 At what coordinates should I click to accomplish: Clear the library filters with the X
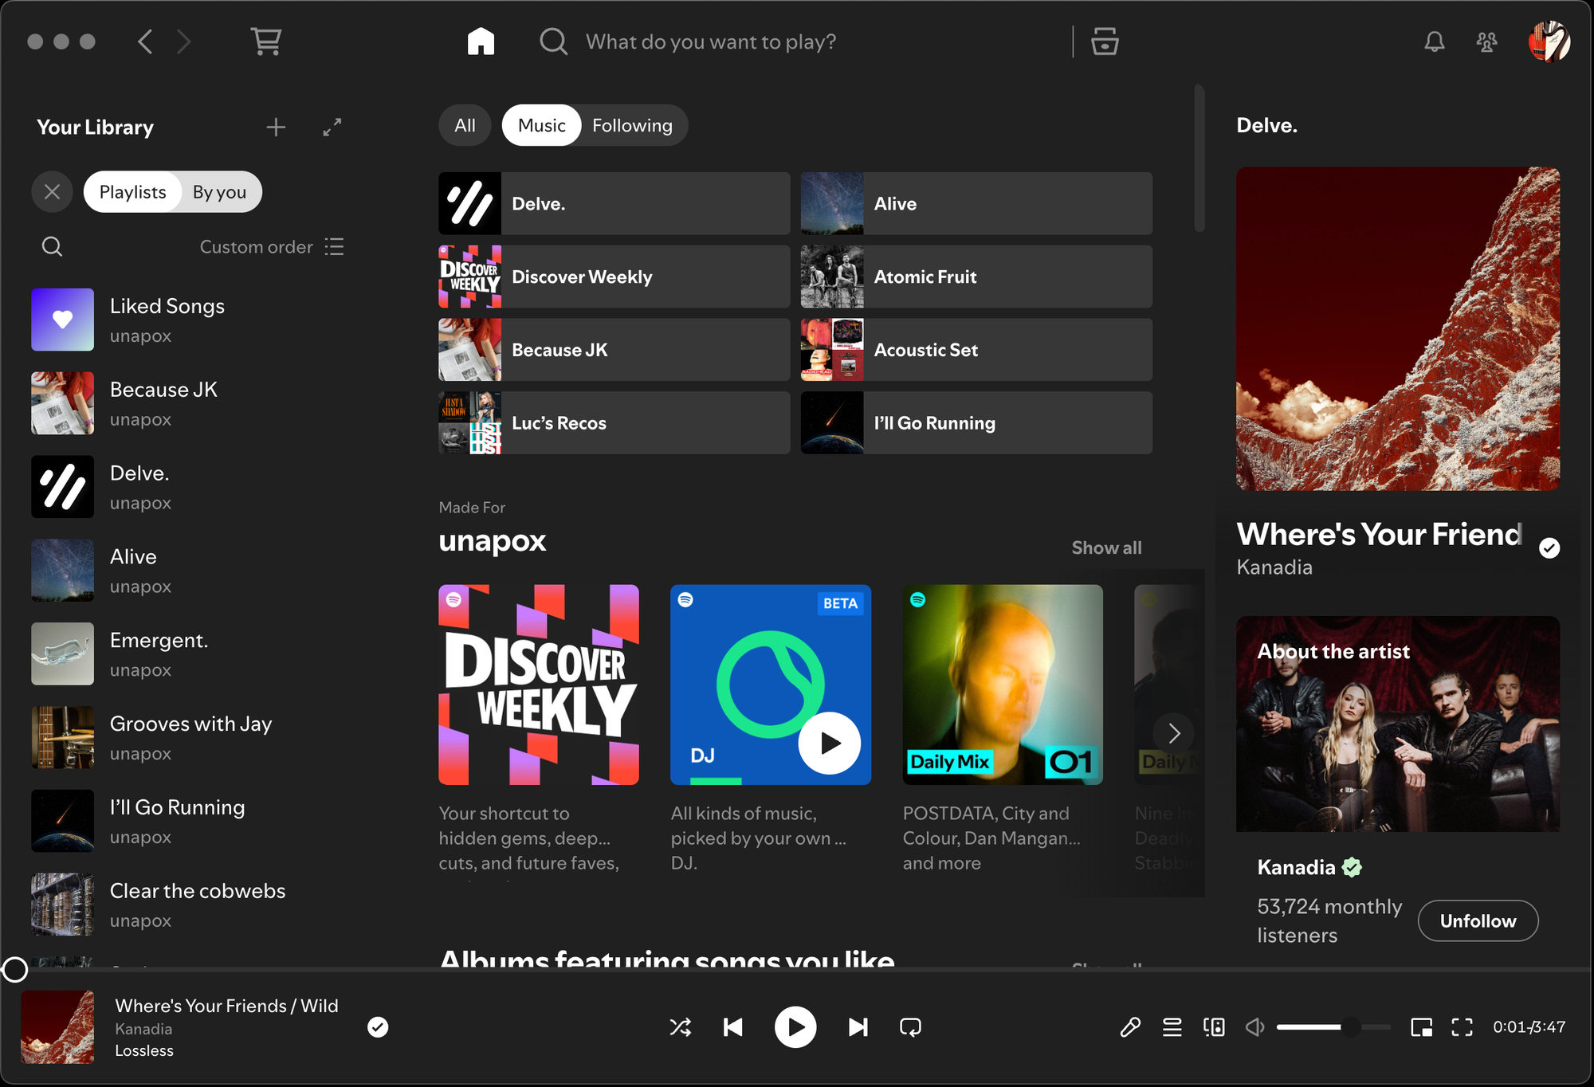[x=52, y=192]
